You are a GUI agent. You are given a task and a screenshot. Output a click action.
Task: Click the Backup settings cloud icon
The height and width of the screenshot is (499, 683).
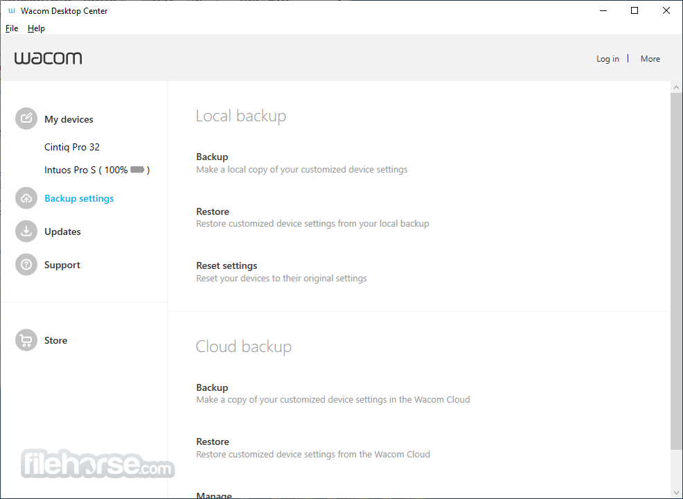point(26,198)
